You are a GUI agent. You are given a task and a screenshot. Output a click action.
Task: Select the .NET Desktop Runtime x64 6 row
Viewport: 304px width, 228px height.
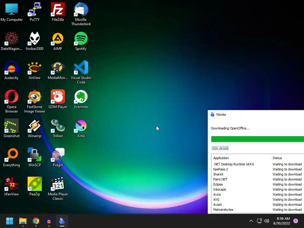click(x=258, y=164)
